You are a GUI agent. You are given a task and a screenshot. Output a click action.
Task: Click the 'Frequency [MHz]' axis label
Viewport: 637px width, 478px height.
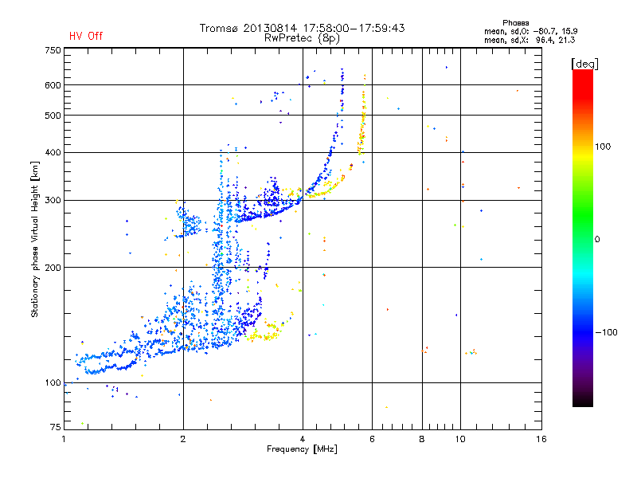tap(302, 449)
